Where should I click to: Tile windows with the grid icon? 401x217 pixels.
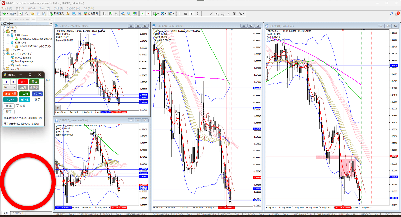click(135, 14)
